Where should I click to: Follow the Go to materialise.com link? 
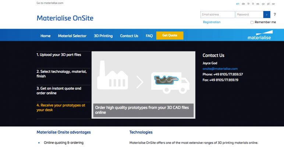tap(50, 3)
